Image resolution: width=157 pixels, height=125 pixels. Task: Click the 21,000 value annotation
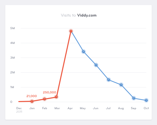32,96
